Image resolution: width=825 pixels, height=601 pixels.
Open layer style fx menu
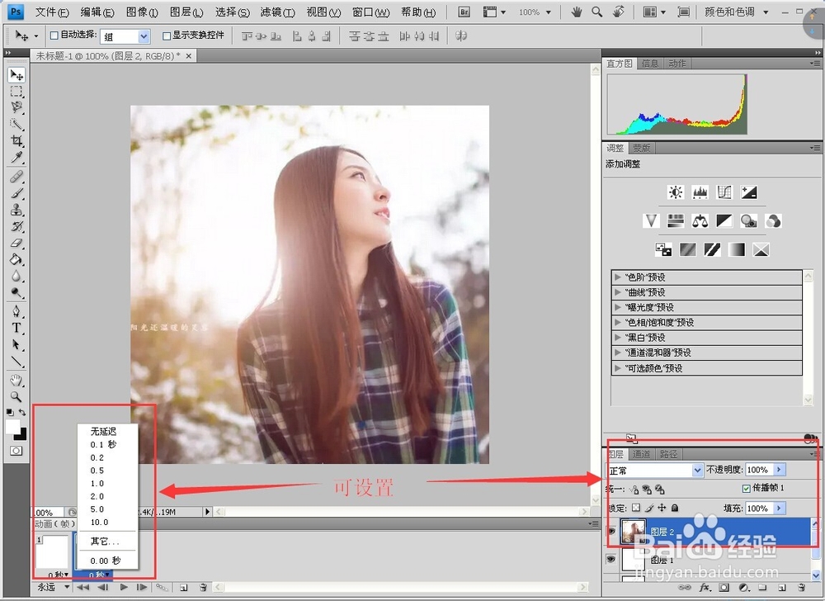tap(705, 587)
